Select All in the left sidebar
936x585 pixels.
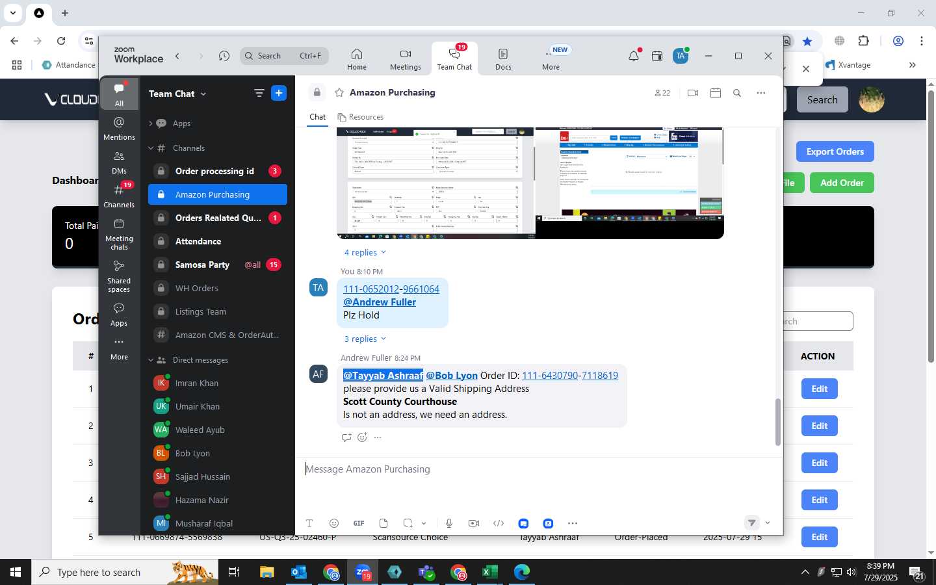[x=119, y=94]
